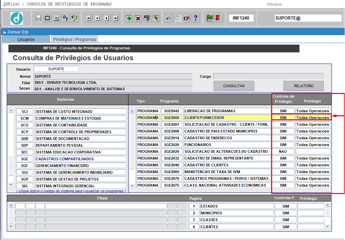Click the SUPORTE@ field in the toolbar
Viewport: 345px width, 240px height.
coord(308,18)
